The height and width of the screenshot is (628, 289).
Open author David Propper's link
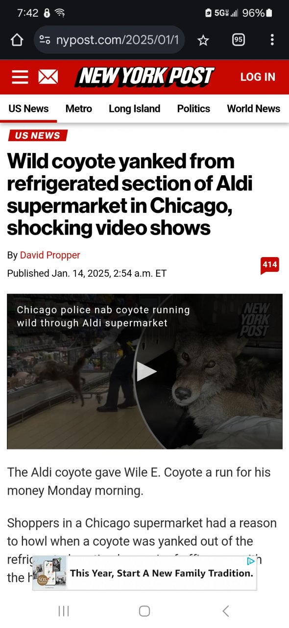coord(50,255)
